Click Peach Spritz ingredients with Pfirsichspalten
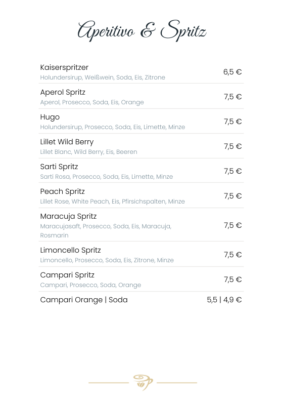This screenshot has width=282, height=402. 112,202
